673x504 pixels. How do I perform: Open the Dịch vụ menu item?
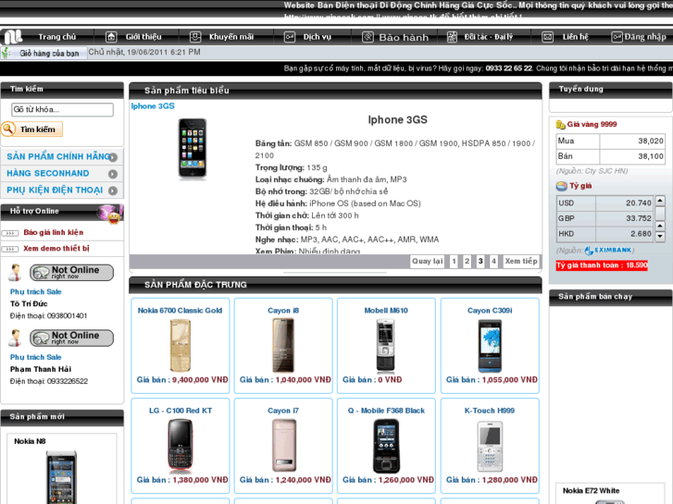318,37
